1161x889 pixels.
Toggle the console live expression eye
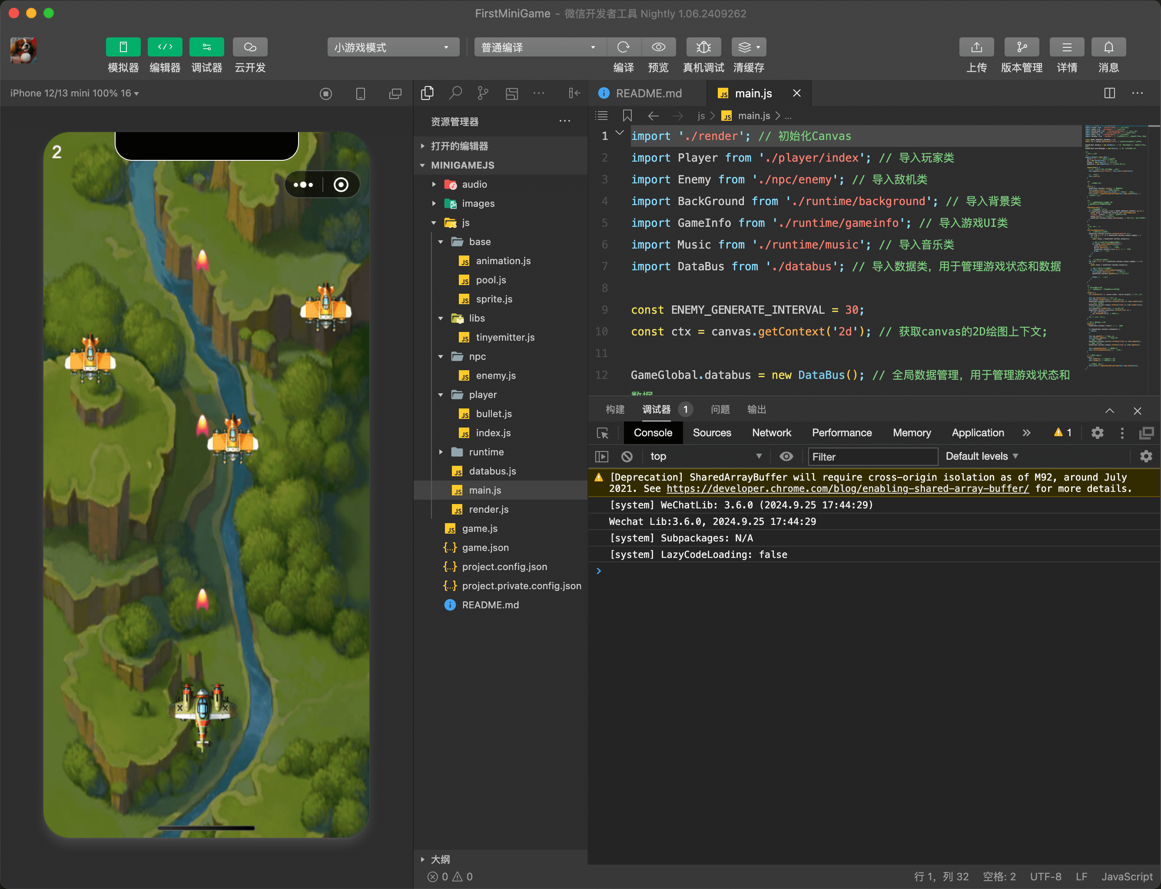coord(786,456)
